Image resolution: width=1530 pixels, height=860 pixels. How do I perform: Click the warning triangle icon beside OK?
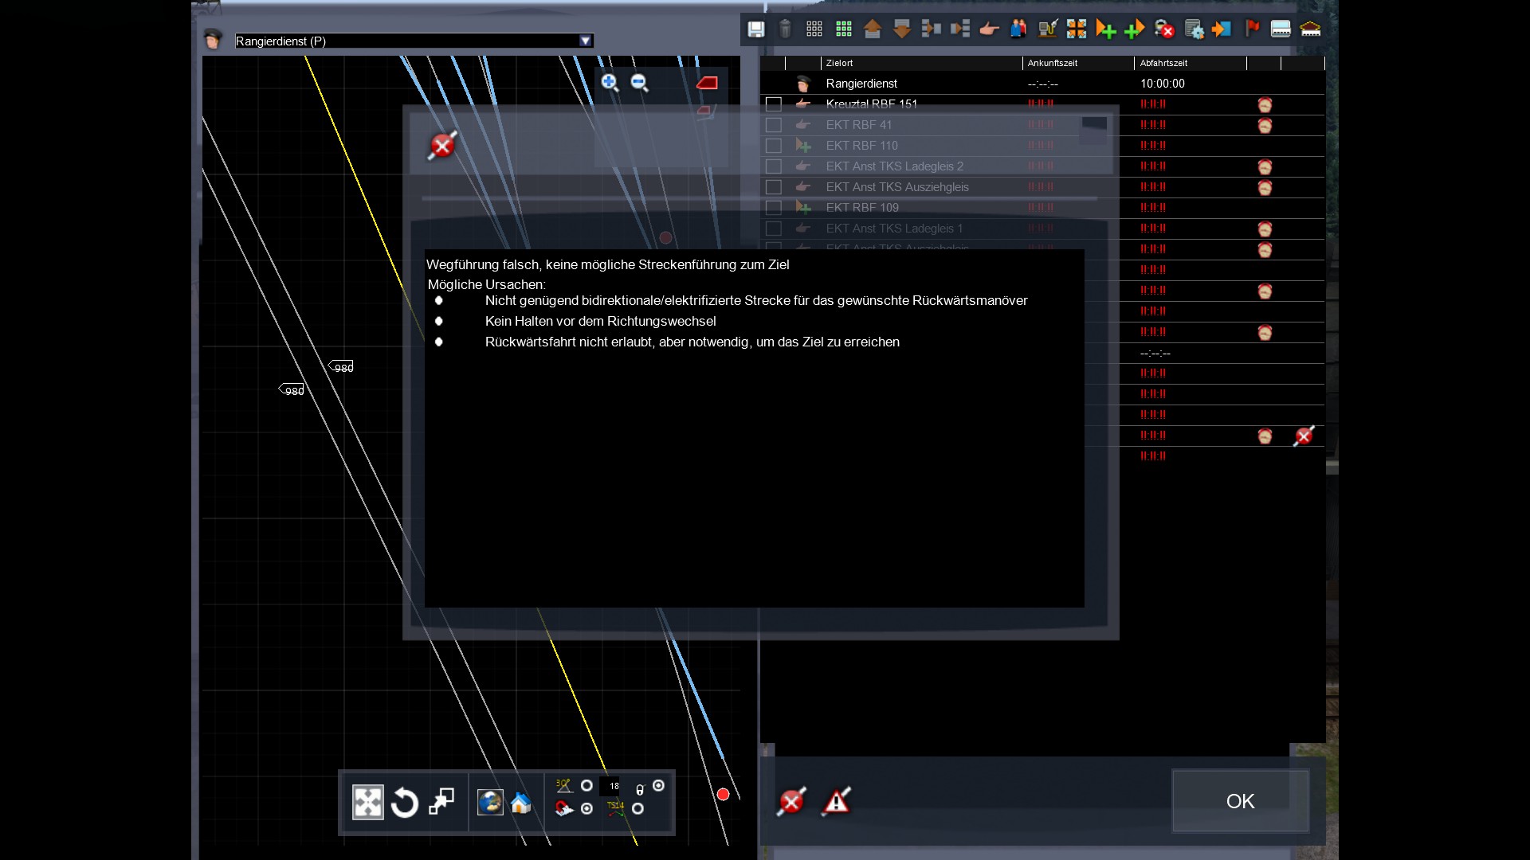(x=836, y=801)
